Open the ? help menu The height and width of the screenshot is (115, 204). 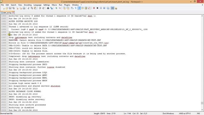[x=81, y=5]
